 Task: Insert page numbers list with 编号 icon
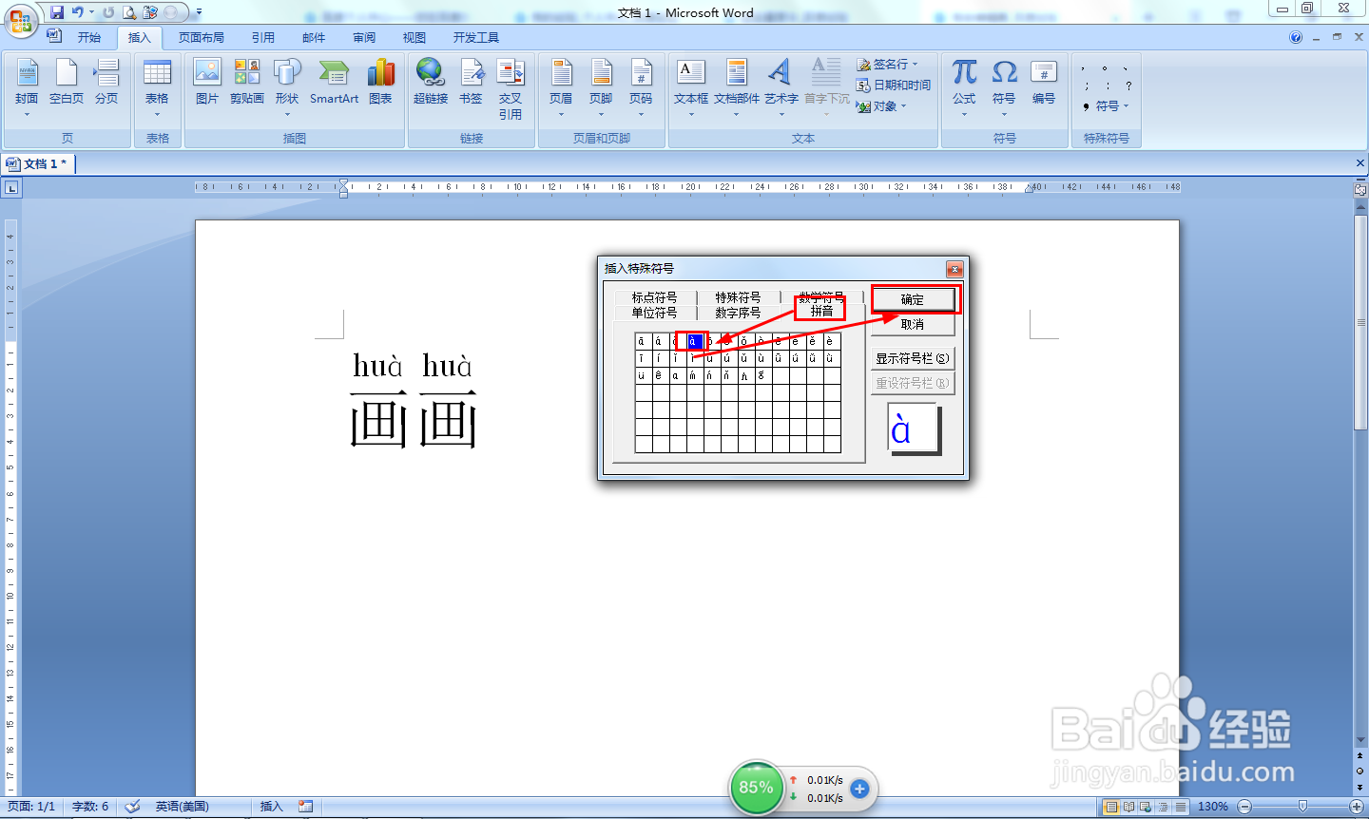[1043, 84]
